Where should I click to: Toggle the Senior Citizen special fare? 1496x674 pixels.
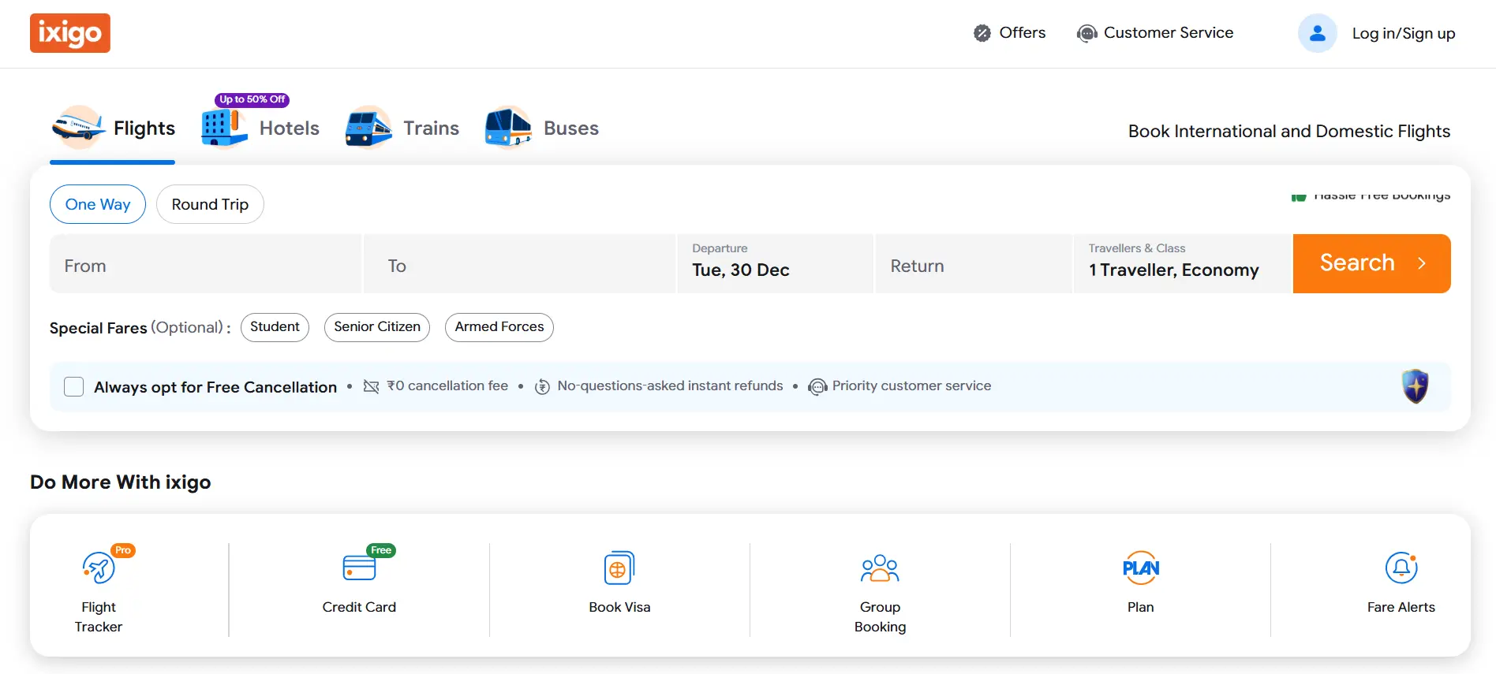pyautogui.click(x=377, y=327)
